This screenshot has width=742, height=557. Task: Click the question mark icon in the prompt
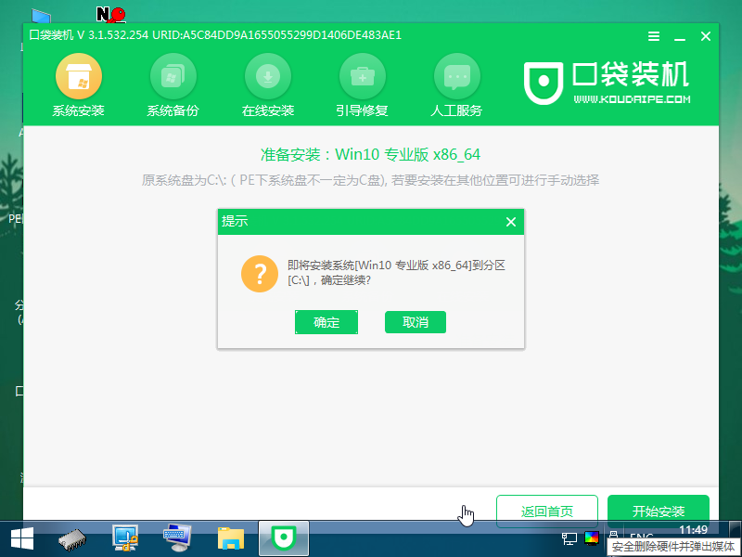[x=260, y=274]
